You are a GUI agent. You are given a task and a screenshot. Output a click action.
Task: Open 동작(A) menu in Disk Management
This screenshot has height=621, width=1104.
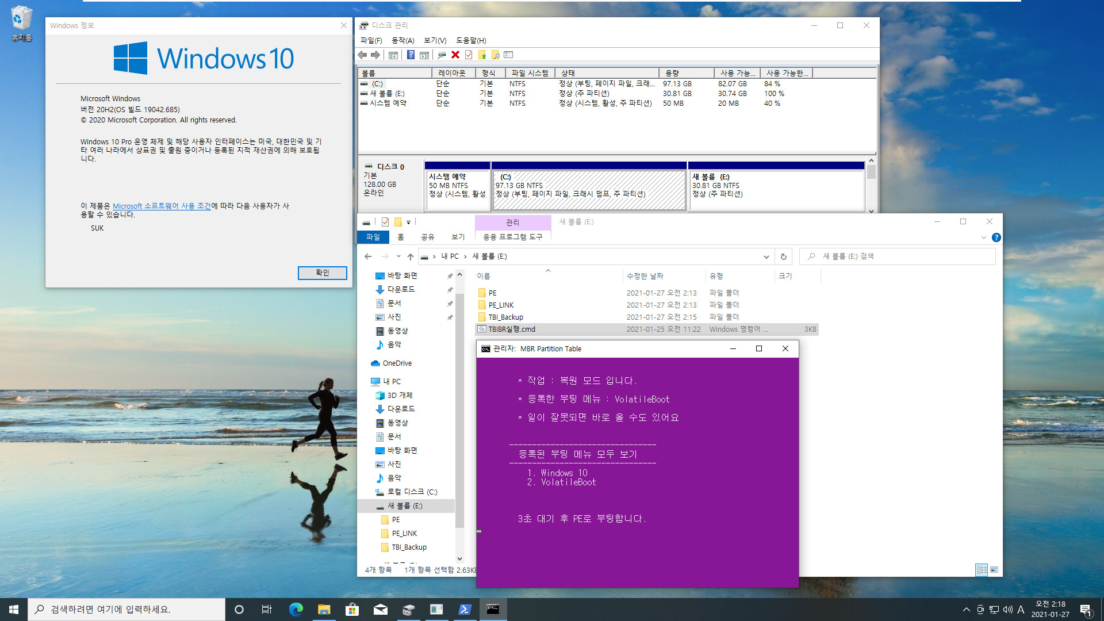click(x=403, y=40)
